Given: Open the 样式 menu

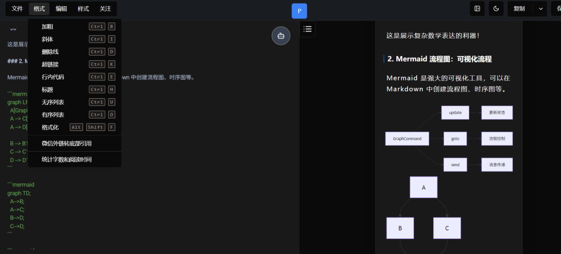Looking at the screenshot, I should coord(83,9).
